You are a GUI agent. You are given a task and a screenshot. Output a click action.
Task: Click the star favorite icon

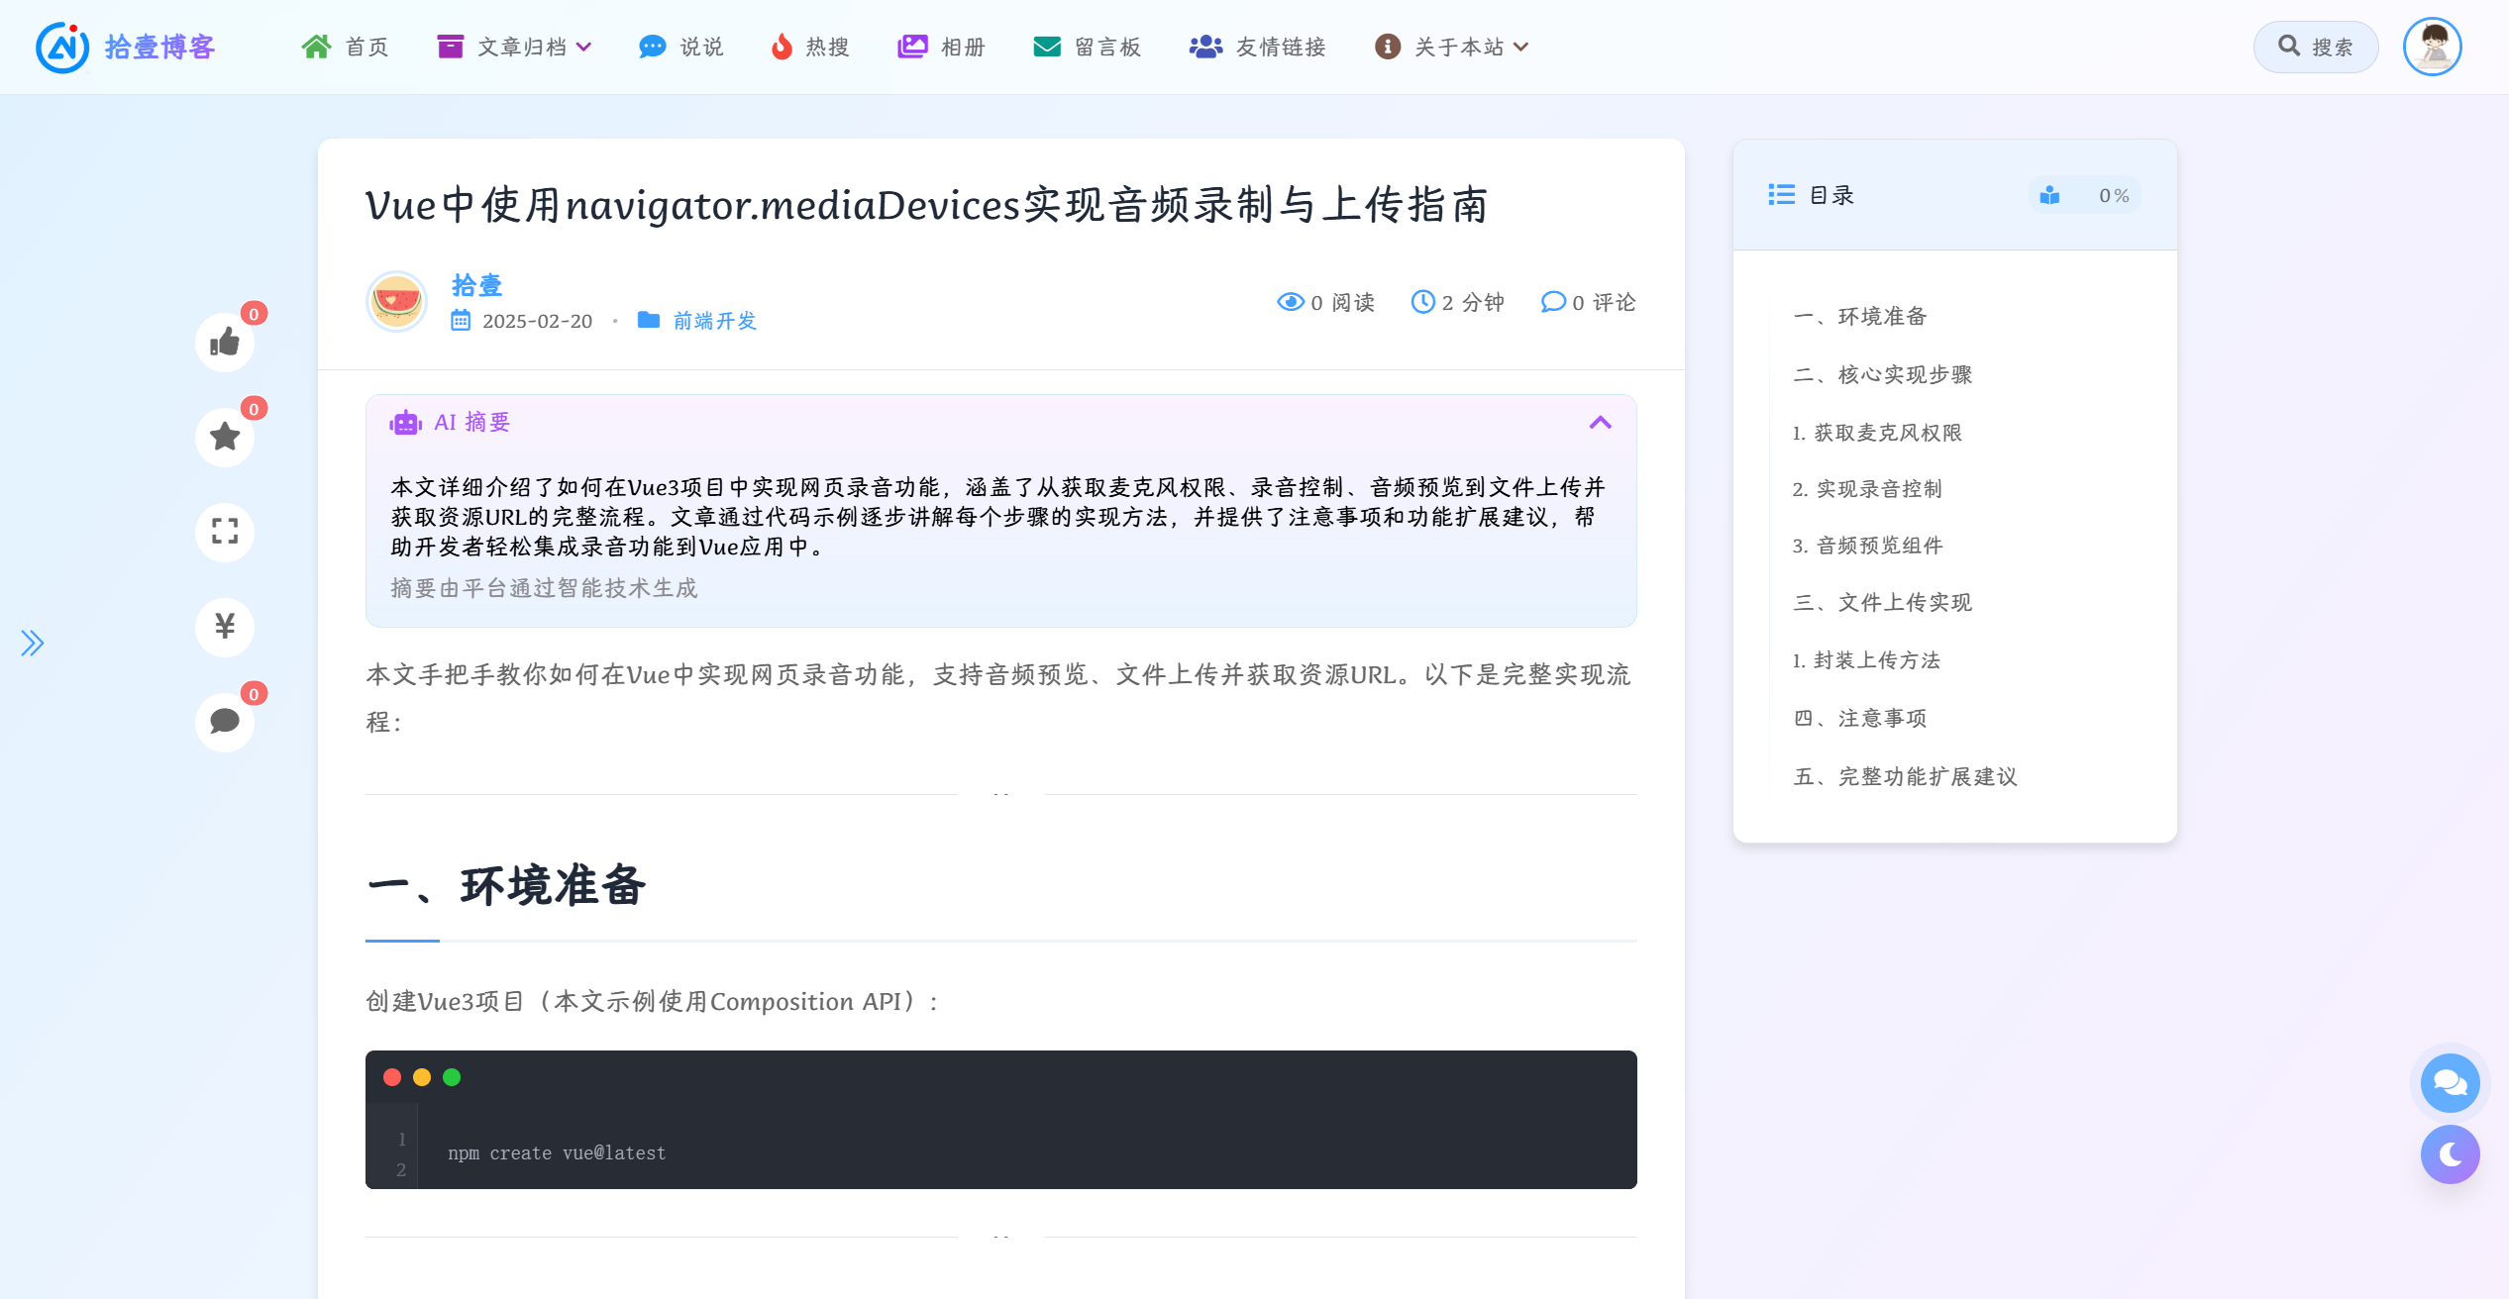(x=225, y=437)
